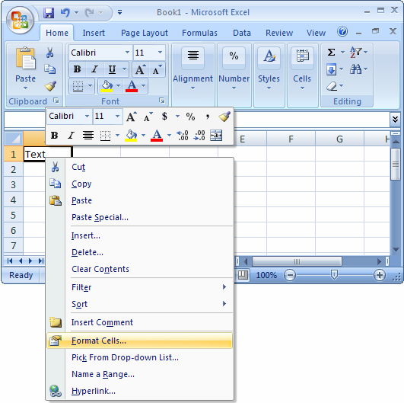The image size is (404, 403).
Task: Open the Insert ribbon tab
Action: [94, 33]
